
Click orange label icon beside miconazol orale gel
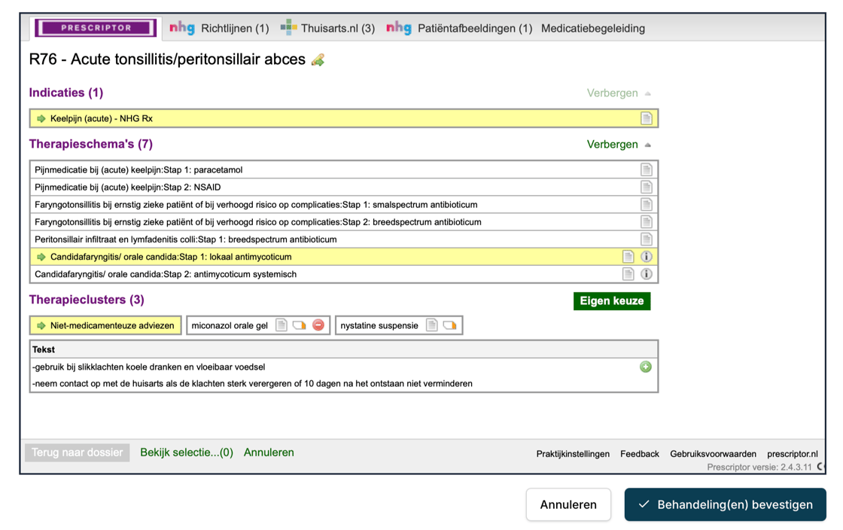click(300, 325)
